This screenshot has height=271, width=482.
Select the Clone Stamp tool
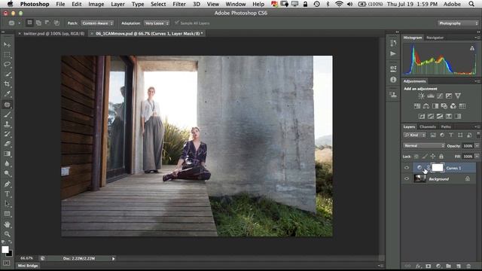7,124
